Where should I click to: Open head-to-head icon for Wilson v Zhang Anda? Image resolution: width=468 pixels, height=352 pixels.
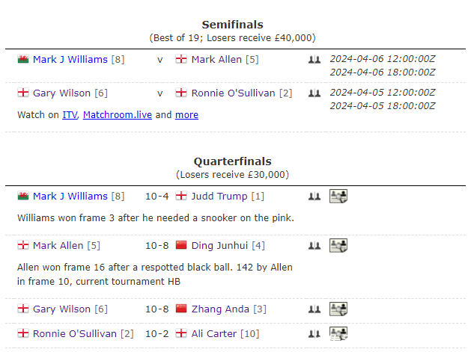click(x=314, y=309)
